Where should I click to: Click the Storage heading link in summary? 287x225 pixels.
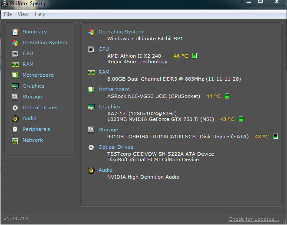point(108,130)
